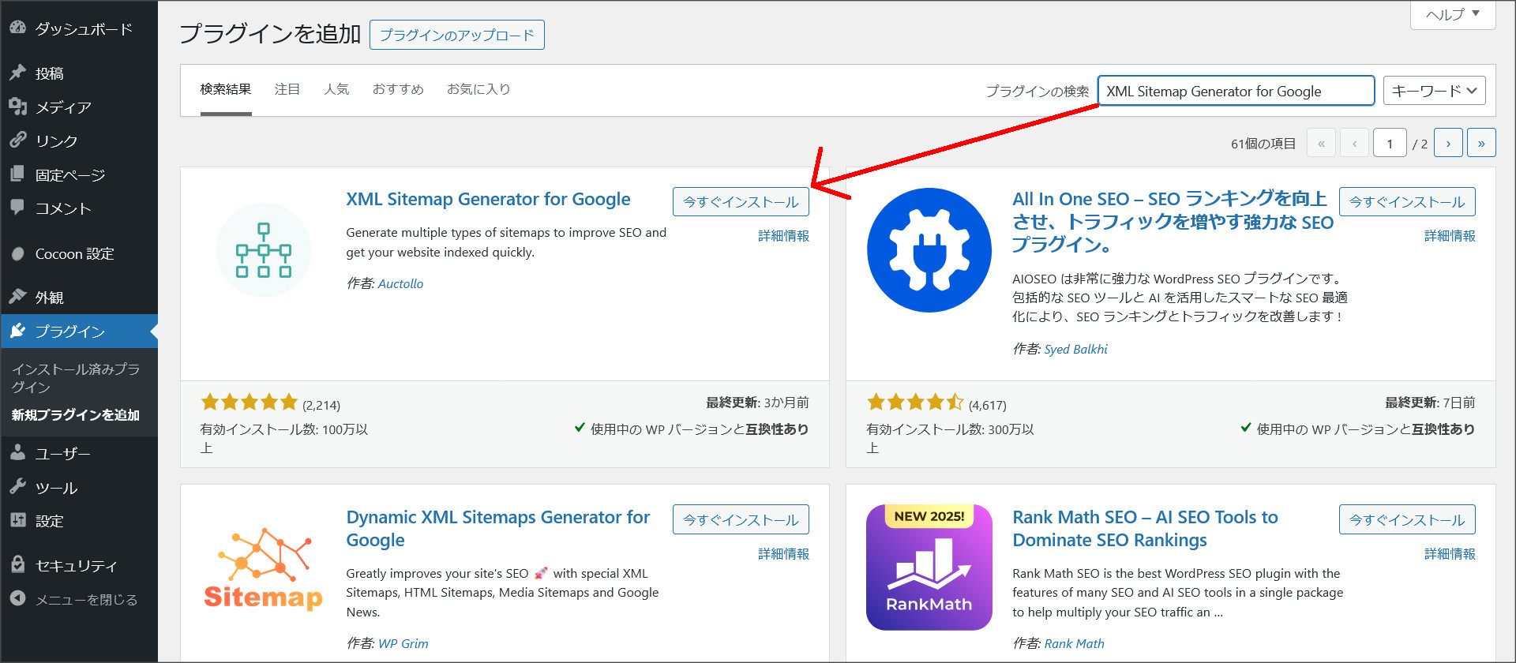1516x663 pixels.
Task: Open All In One SEO title link
Action: click(x=1173, y=222)
